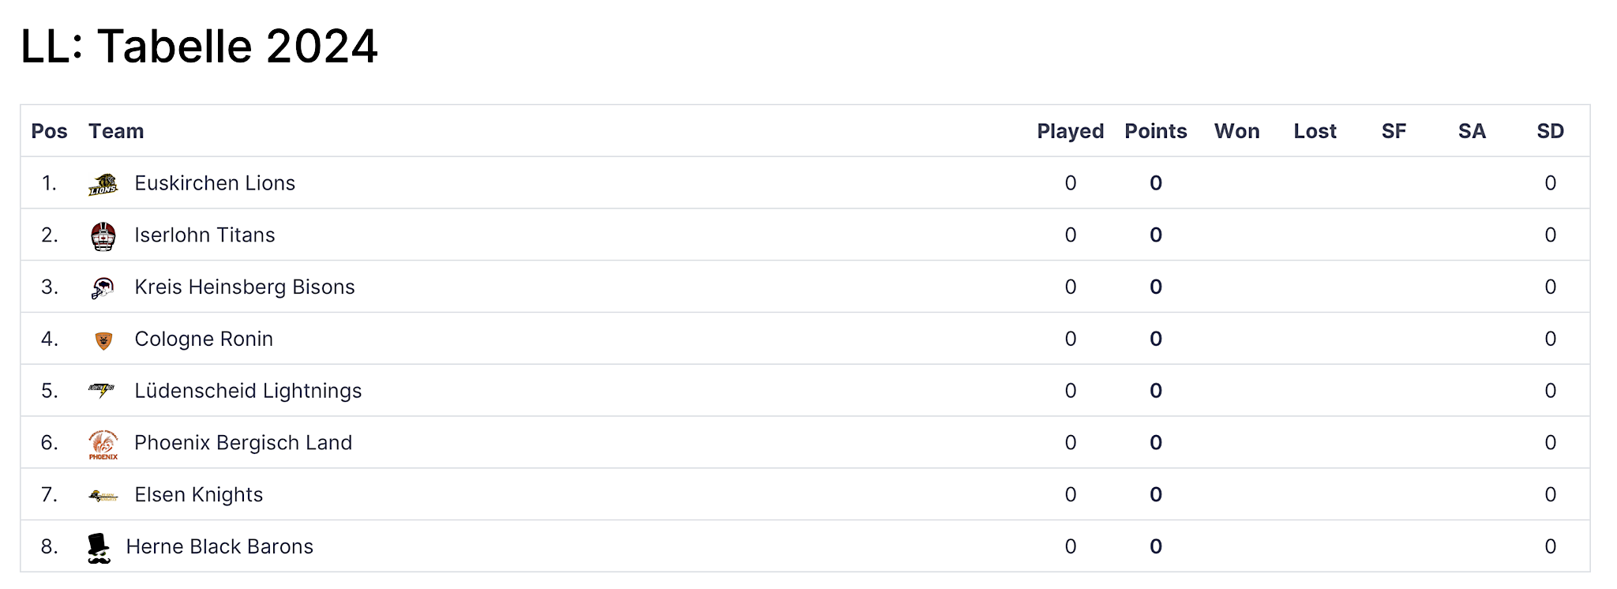Click the Herne Black Barons top-hat logo
Screen dimensions: 1617x589
click(99, 549)
